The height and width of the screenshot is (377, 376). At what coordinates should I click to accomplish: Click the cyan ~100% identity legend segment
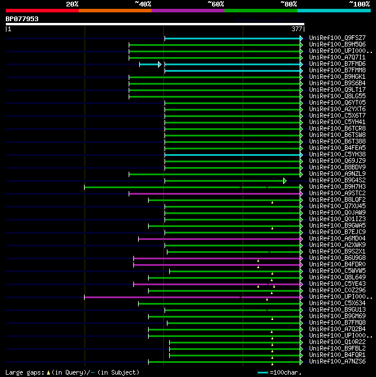(x=334, y=11)
